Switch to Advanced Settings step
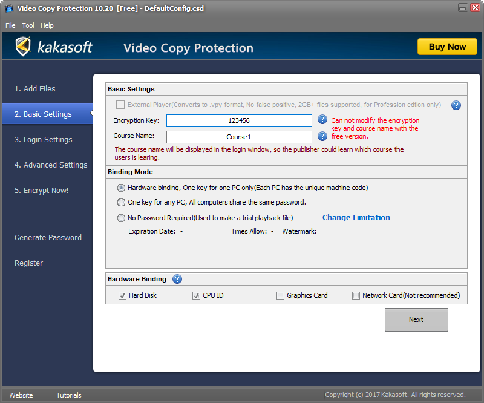484x403 pixels. (51, 165)
